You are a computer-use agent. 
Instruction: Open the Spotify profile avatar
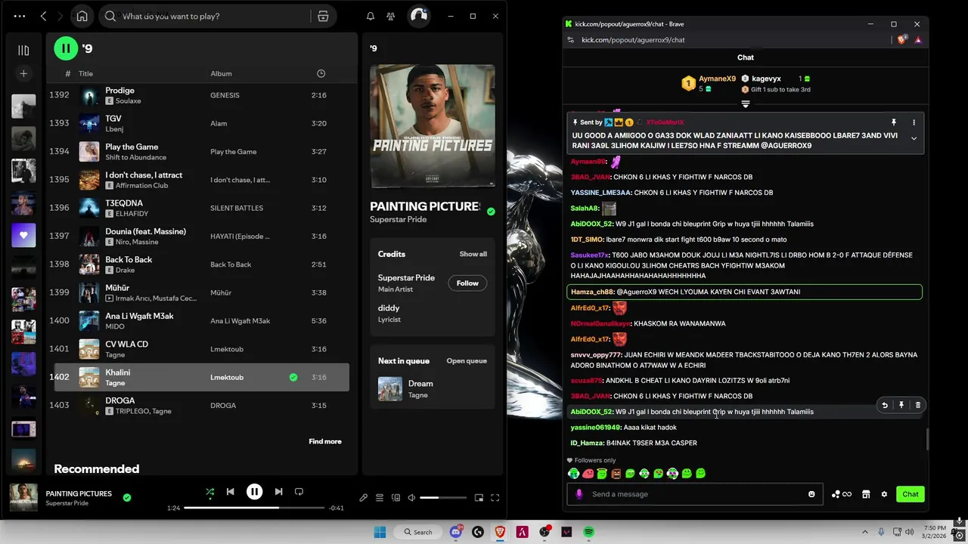419,16
